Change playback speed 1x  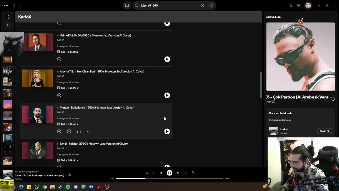tap(147, 173)
